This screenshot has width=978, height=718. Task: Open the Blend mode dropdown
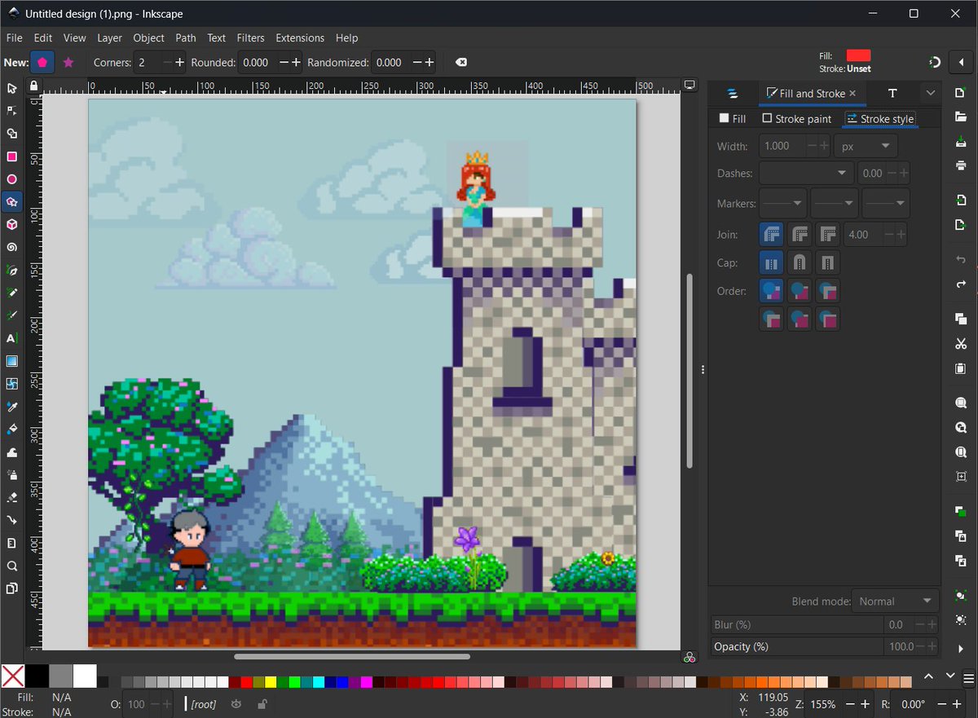point(895,601)
